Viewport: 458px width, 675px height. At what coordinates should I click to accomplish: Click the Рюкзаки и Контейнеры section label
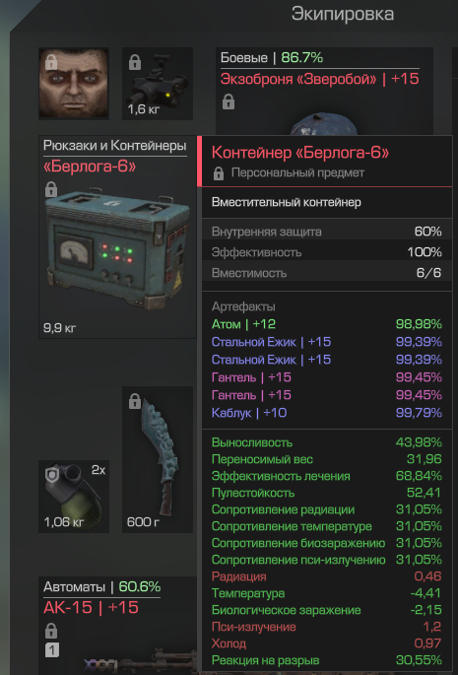pyautogui.click(x=115, y=146)
